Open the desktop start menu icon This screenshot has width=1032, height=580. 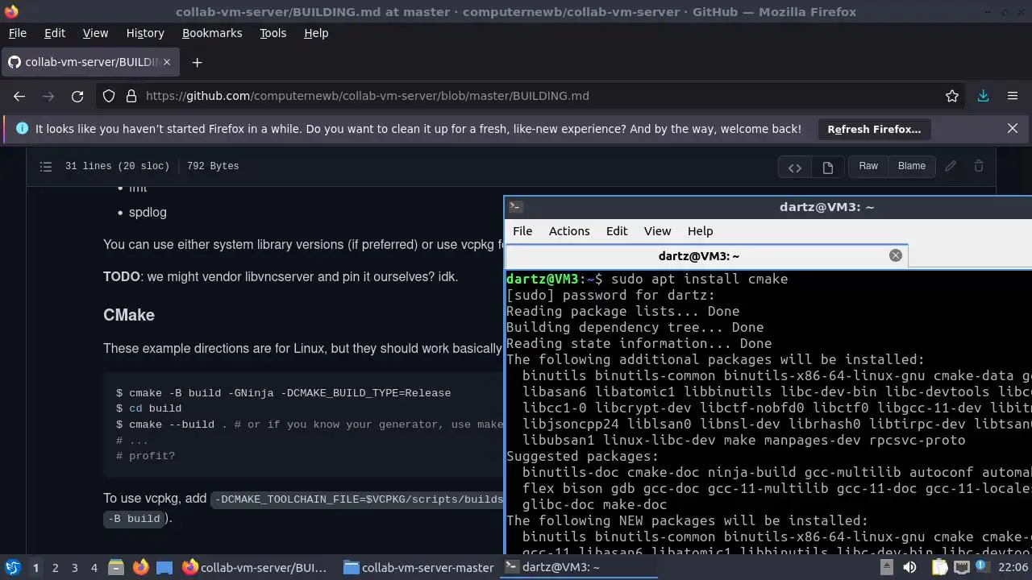click(12, 567)
